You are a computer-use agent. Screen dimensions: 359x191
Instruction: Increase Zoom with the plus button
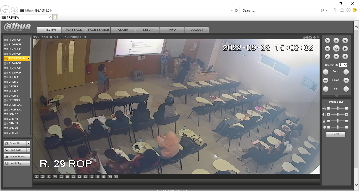tap(346, 72)
